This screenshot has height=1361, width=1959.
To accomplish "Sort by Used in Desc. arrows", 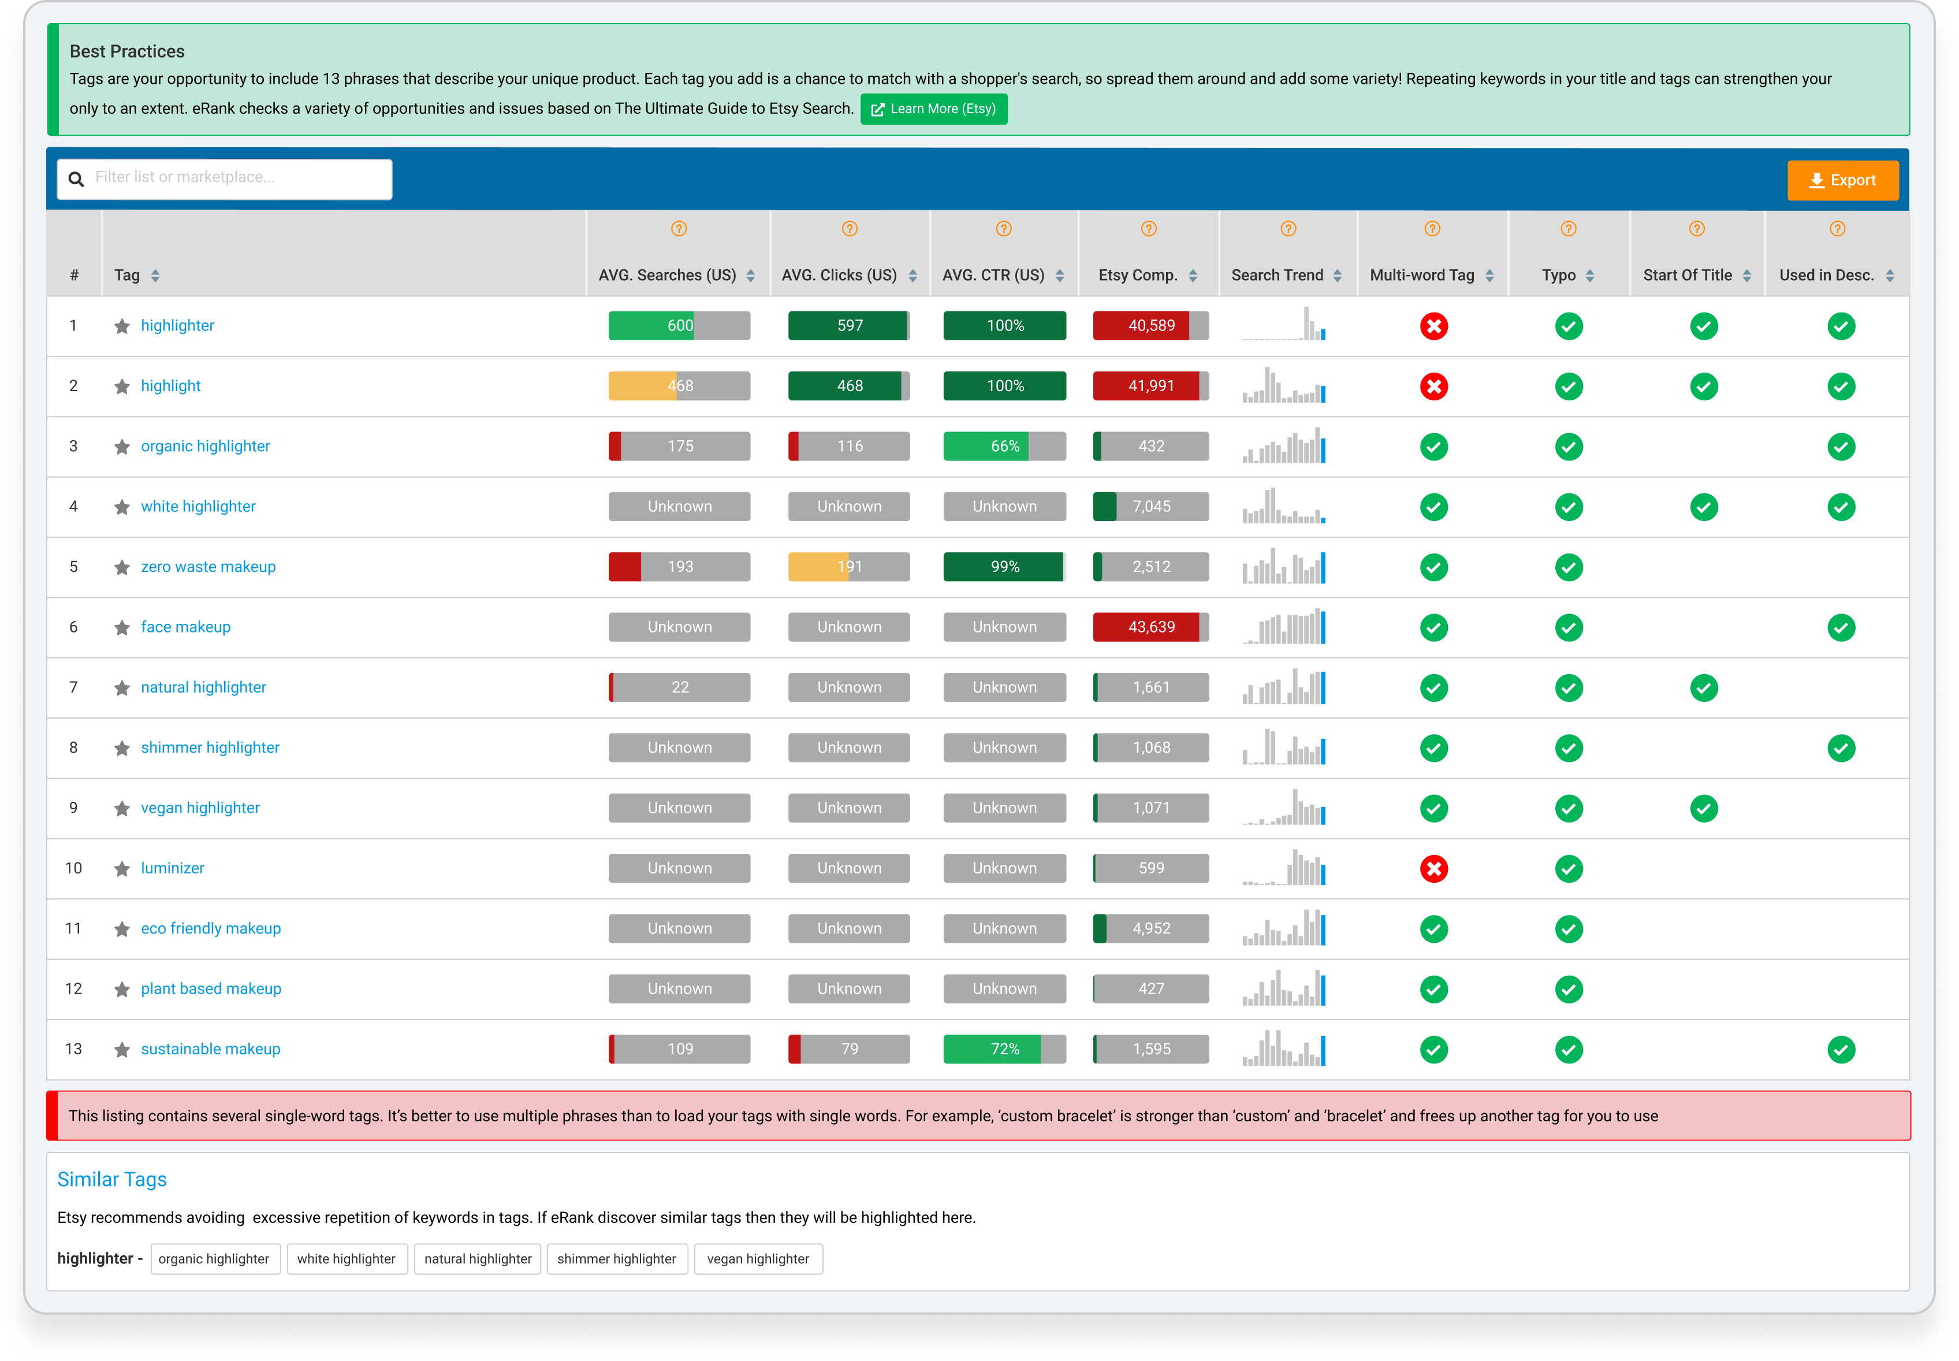I will click(1889, 276).
